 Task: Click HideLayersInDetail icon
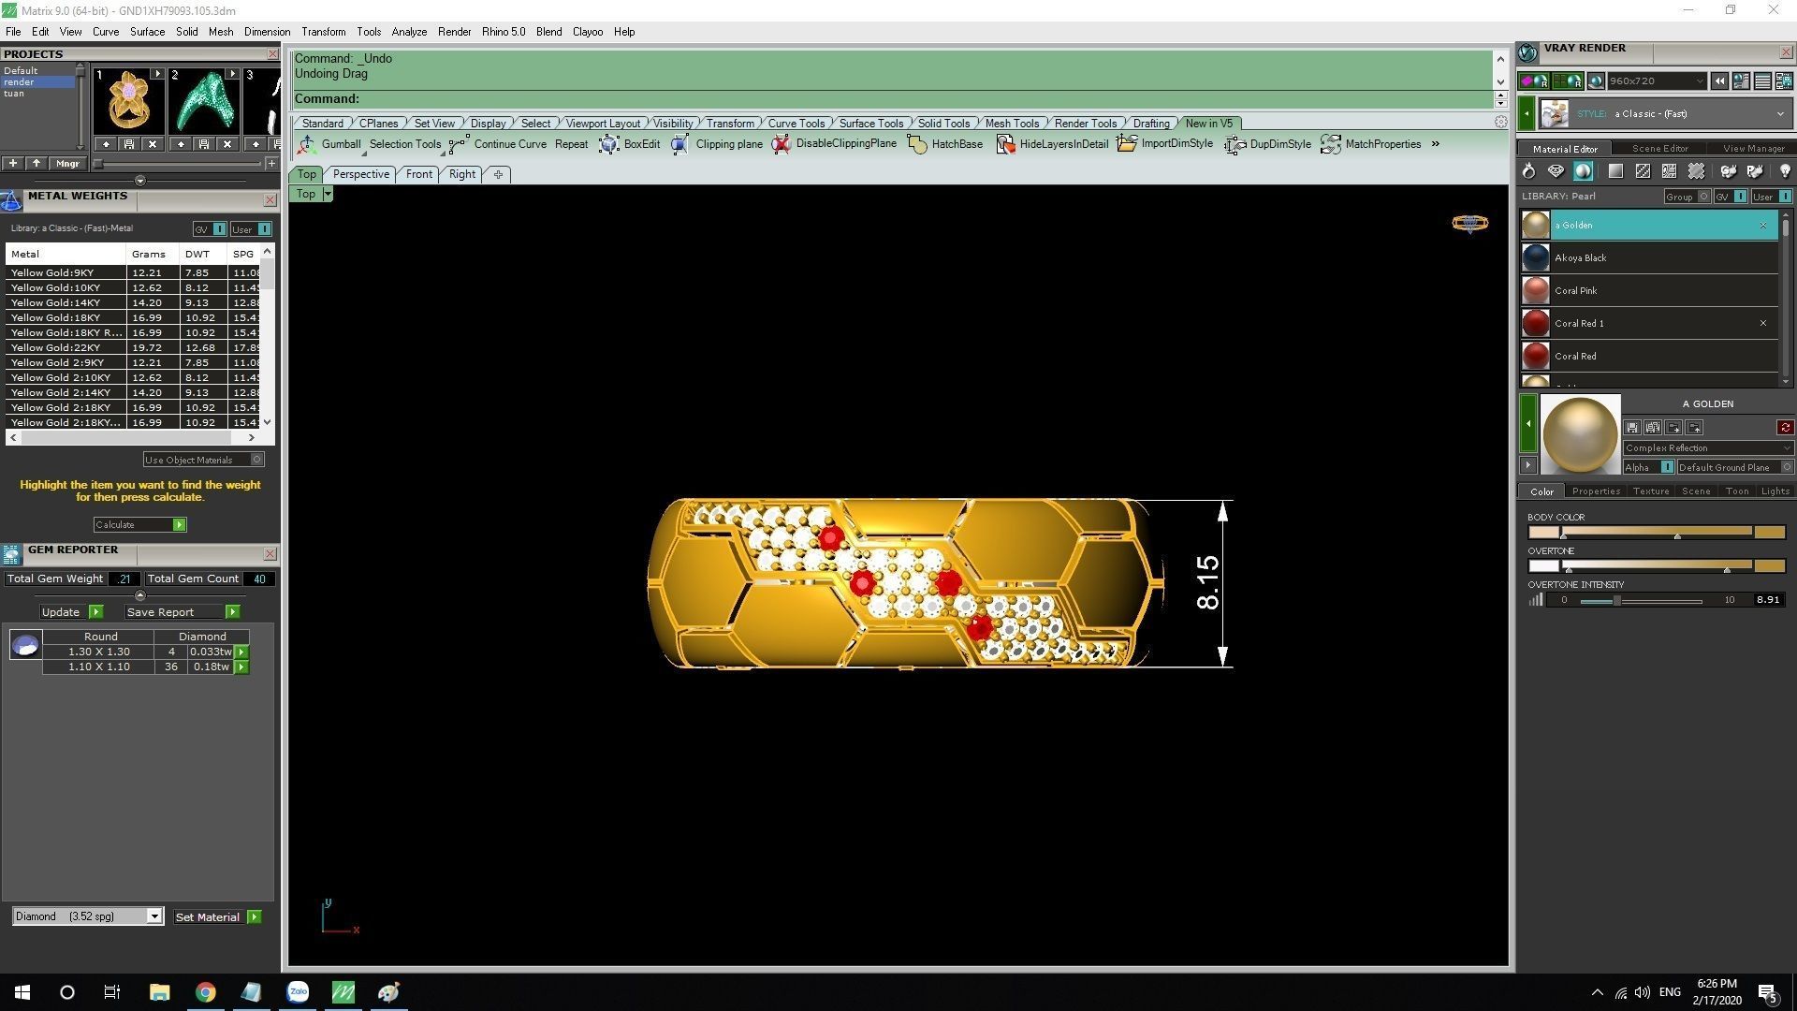pyautogui.click(x=1005, y=144)
